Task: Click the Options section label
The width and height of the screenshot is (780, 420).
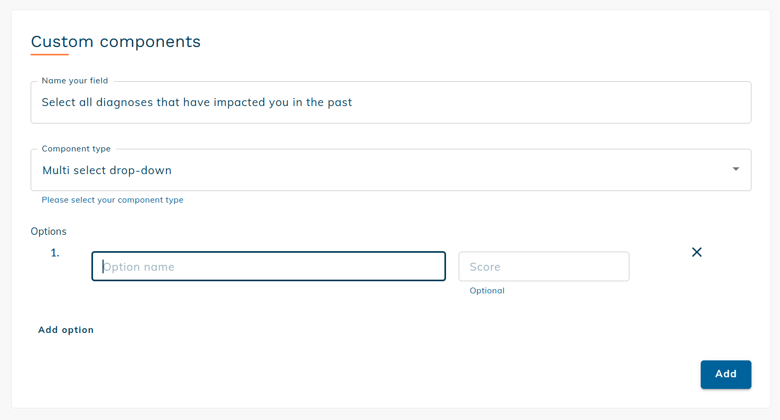Action: (49, 232)
